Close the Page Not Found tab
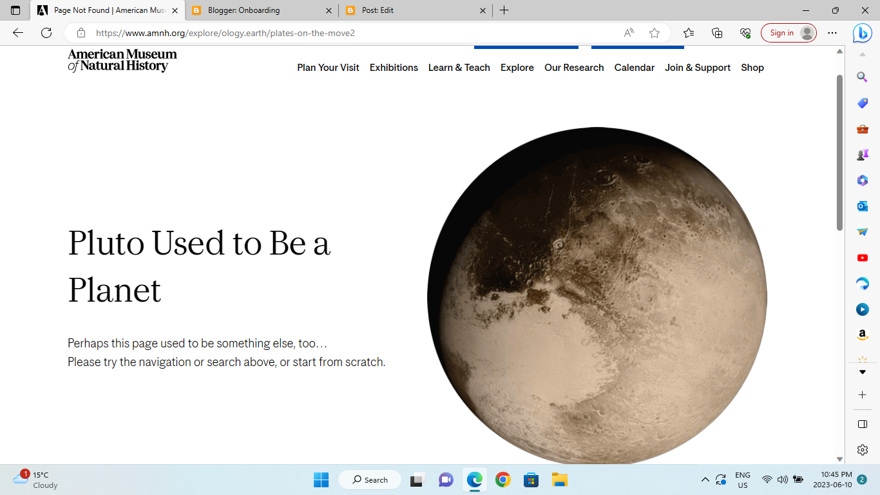Image resolution: width=880 pixels, height=495 pixels. 175,10
